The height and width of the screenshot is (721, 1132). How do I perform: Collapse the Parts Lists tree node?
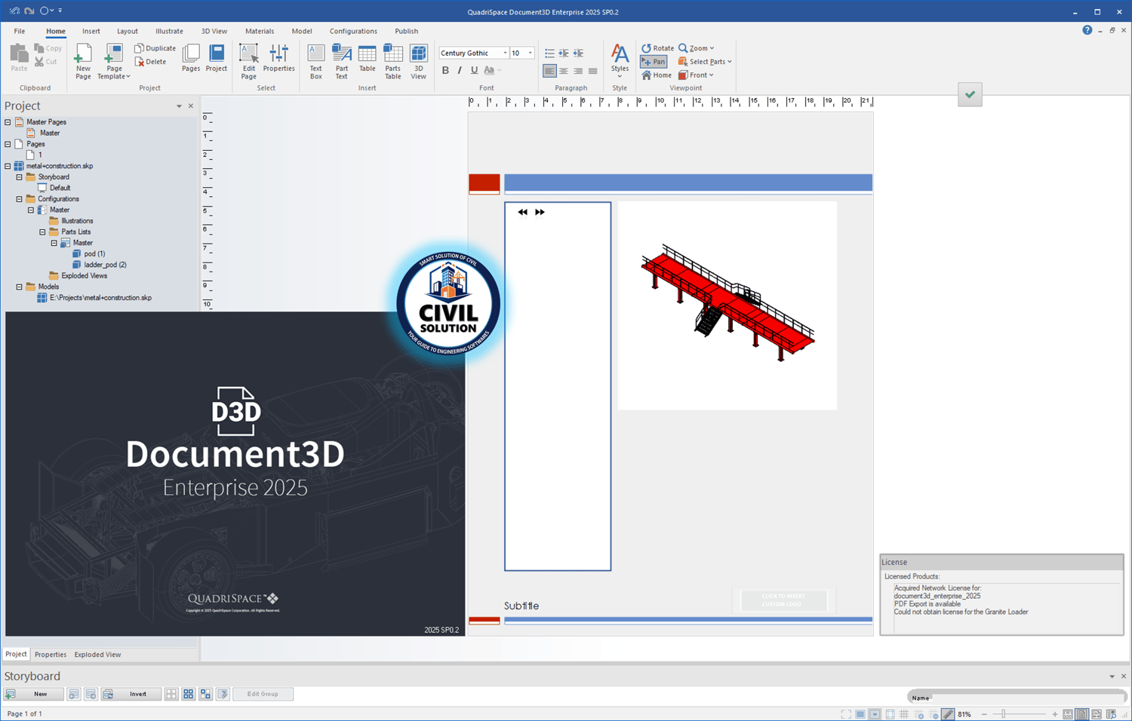[42, 232]
